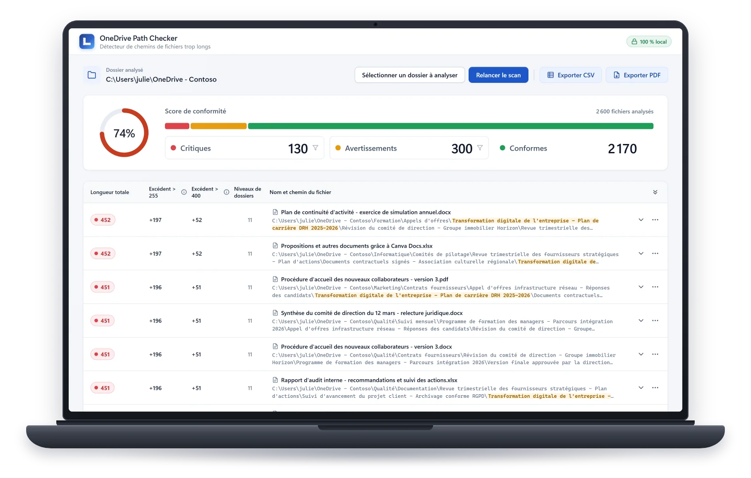Click file name Rapport d'audit interne - recommandations
The height and width of the screenshot is (478, 751).
pos(369,380)
